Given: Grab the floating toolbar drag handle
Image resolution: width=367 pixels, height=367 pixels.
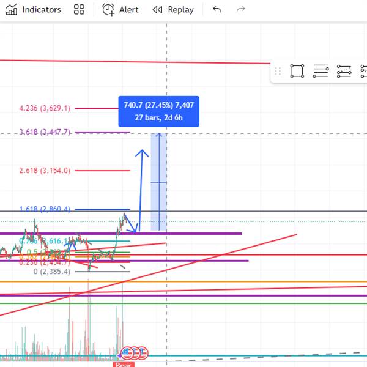Looking at the screenshot, I should click(x=278, y=71).
